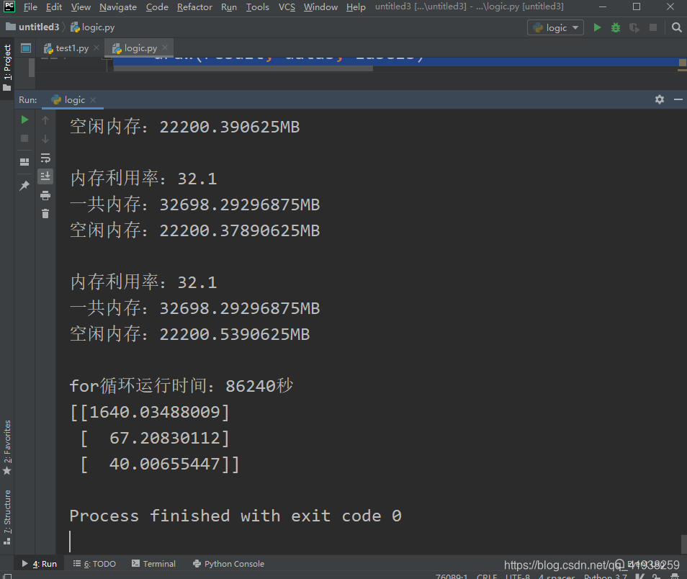Close the logic run tab

pyautogui.click(x=93, y=100)
